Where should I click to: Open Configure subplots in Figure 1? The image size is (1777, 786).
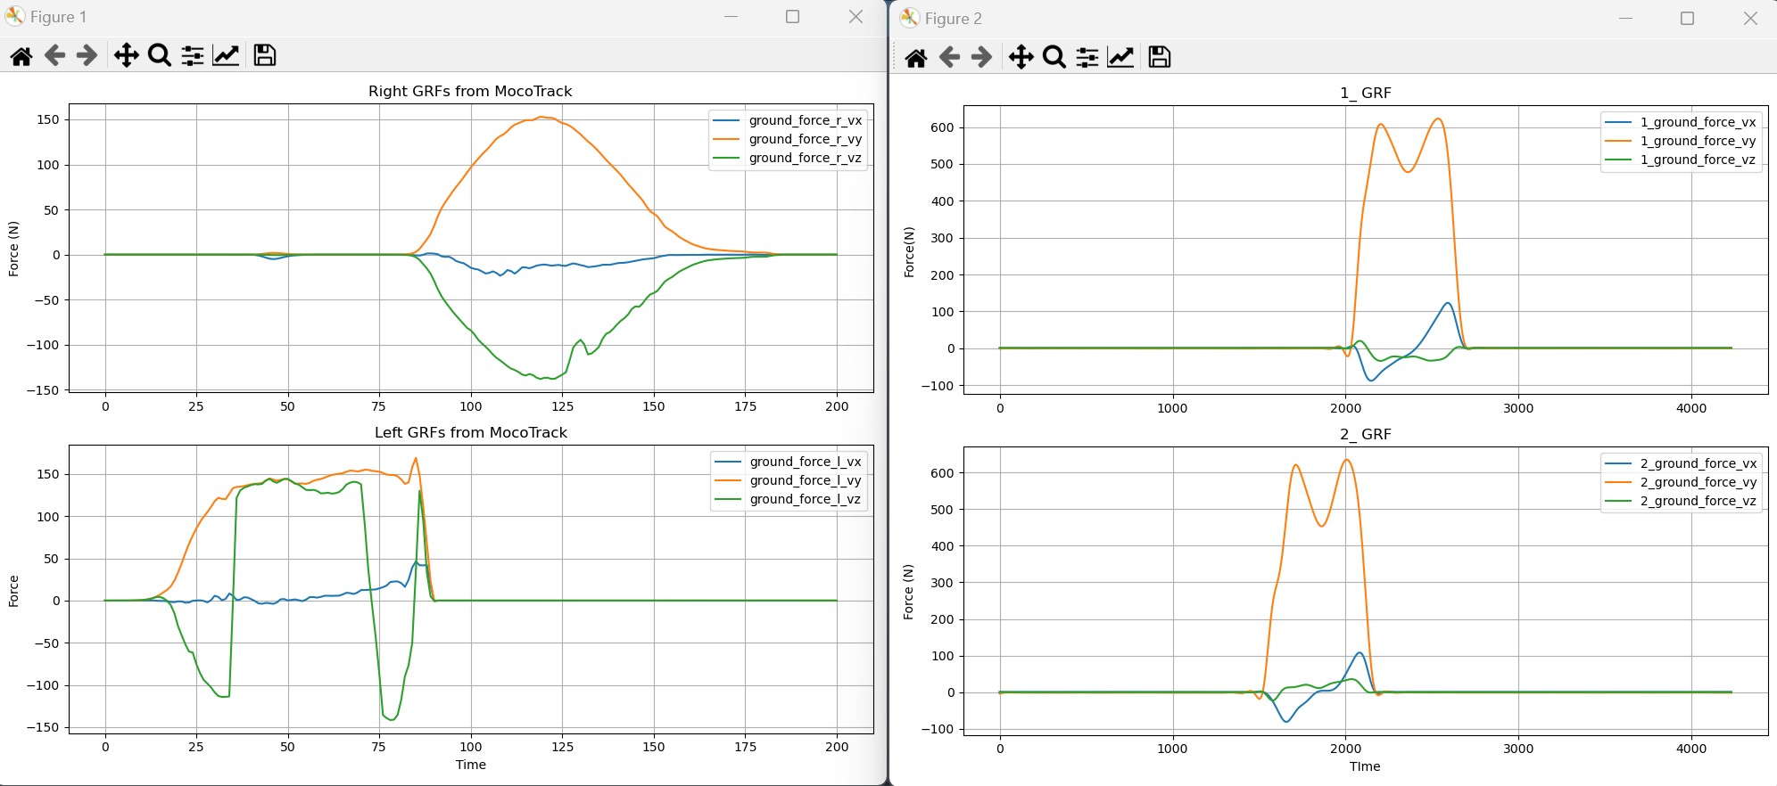pyautogui.click(x=193, y=56)
